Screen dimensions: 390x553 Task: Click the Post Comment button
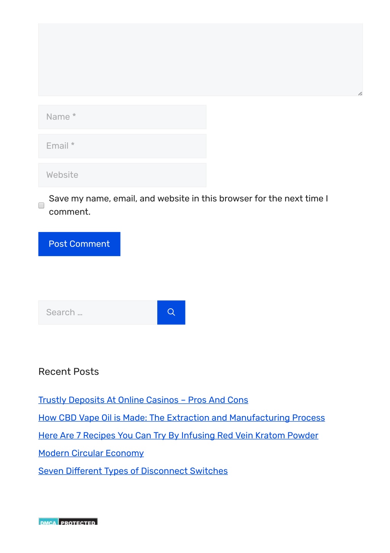[x=79, y=244]
